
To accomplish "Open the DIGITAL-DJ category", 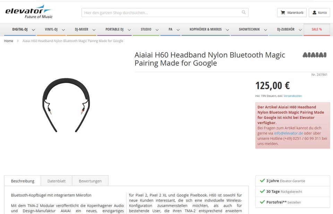I will (x=20, y=30).
